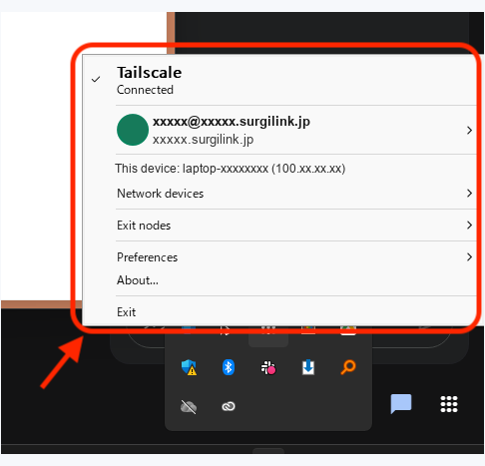Viewport: 485px width, 466px height.
Task: Select Exit to quit Tailscale
Action: tap(279, 312)
